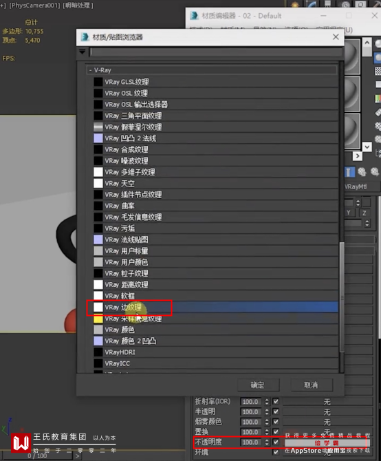Click the 取消 button
381x461 pixels.
tap(312, 385)
